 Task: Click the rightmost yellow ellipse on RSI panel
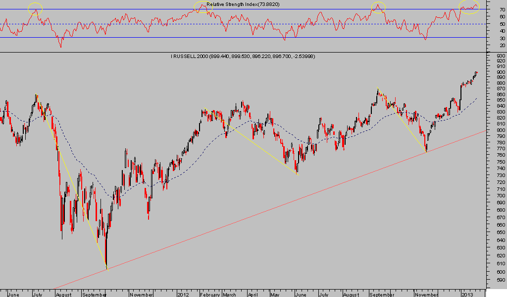point(469,7)
